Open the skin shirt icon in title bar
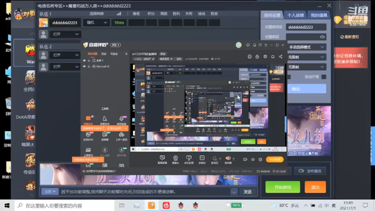Viewport: 375px width, 211px height. [x=260, y=45]
